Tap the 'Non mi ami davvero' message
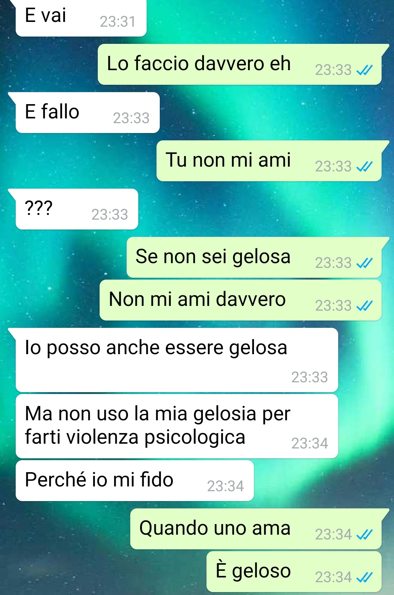The height and width of the screenshot is (595, 394). click(x=240, y=300)
